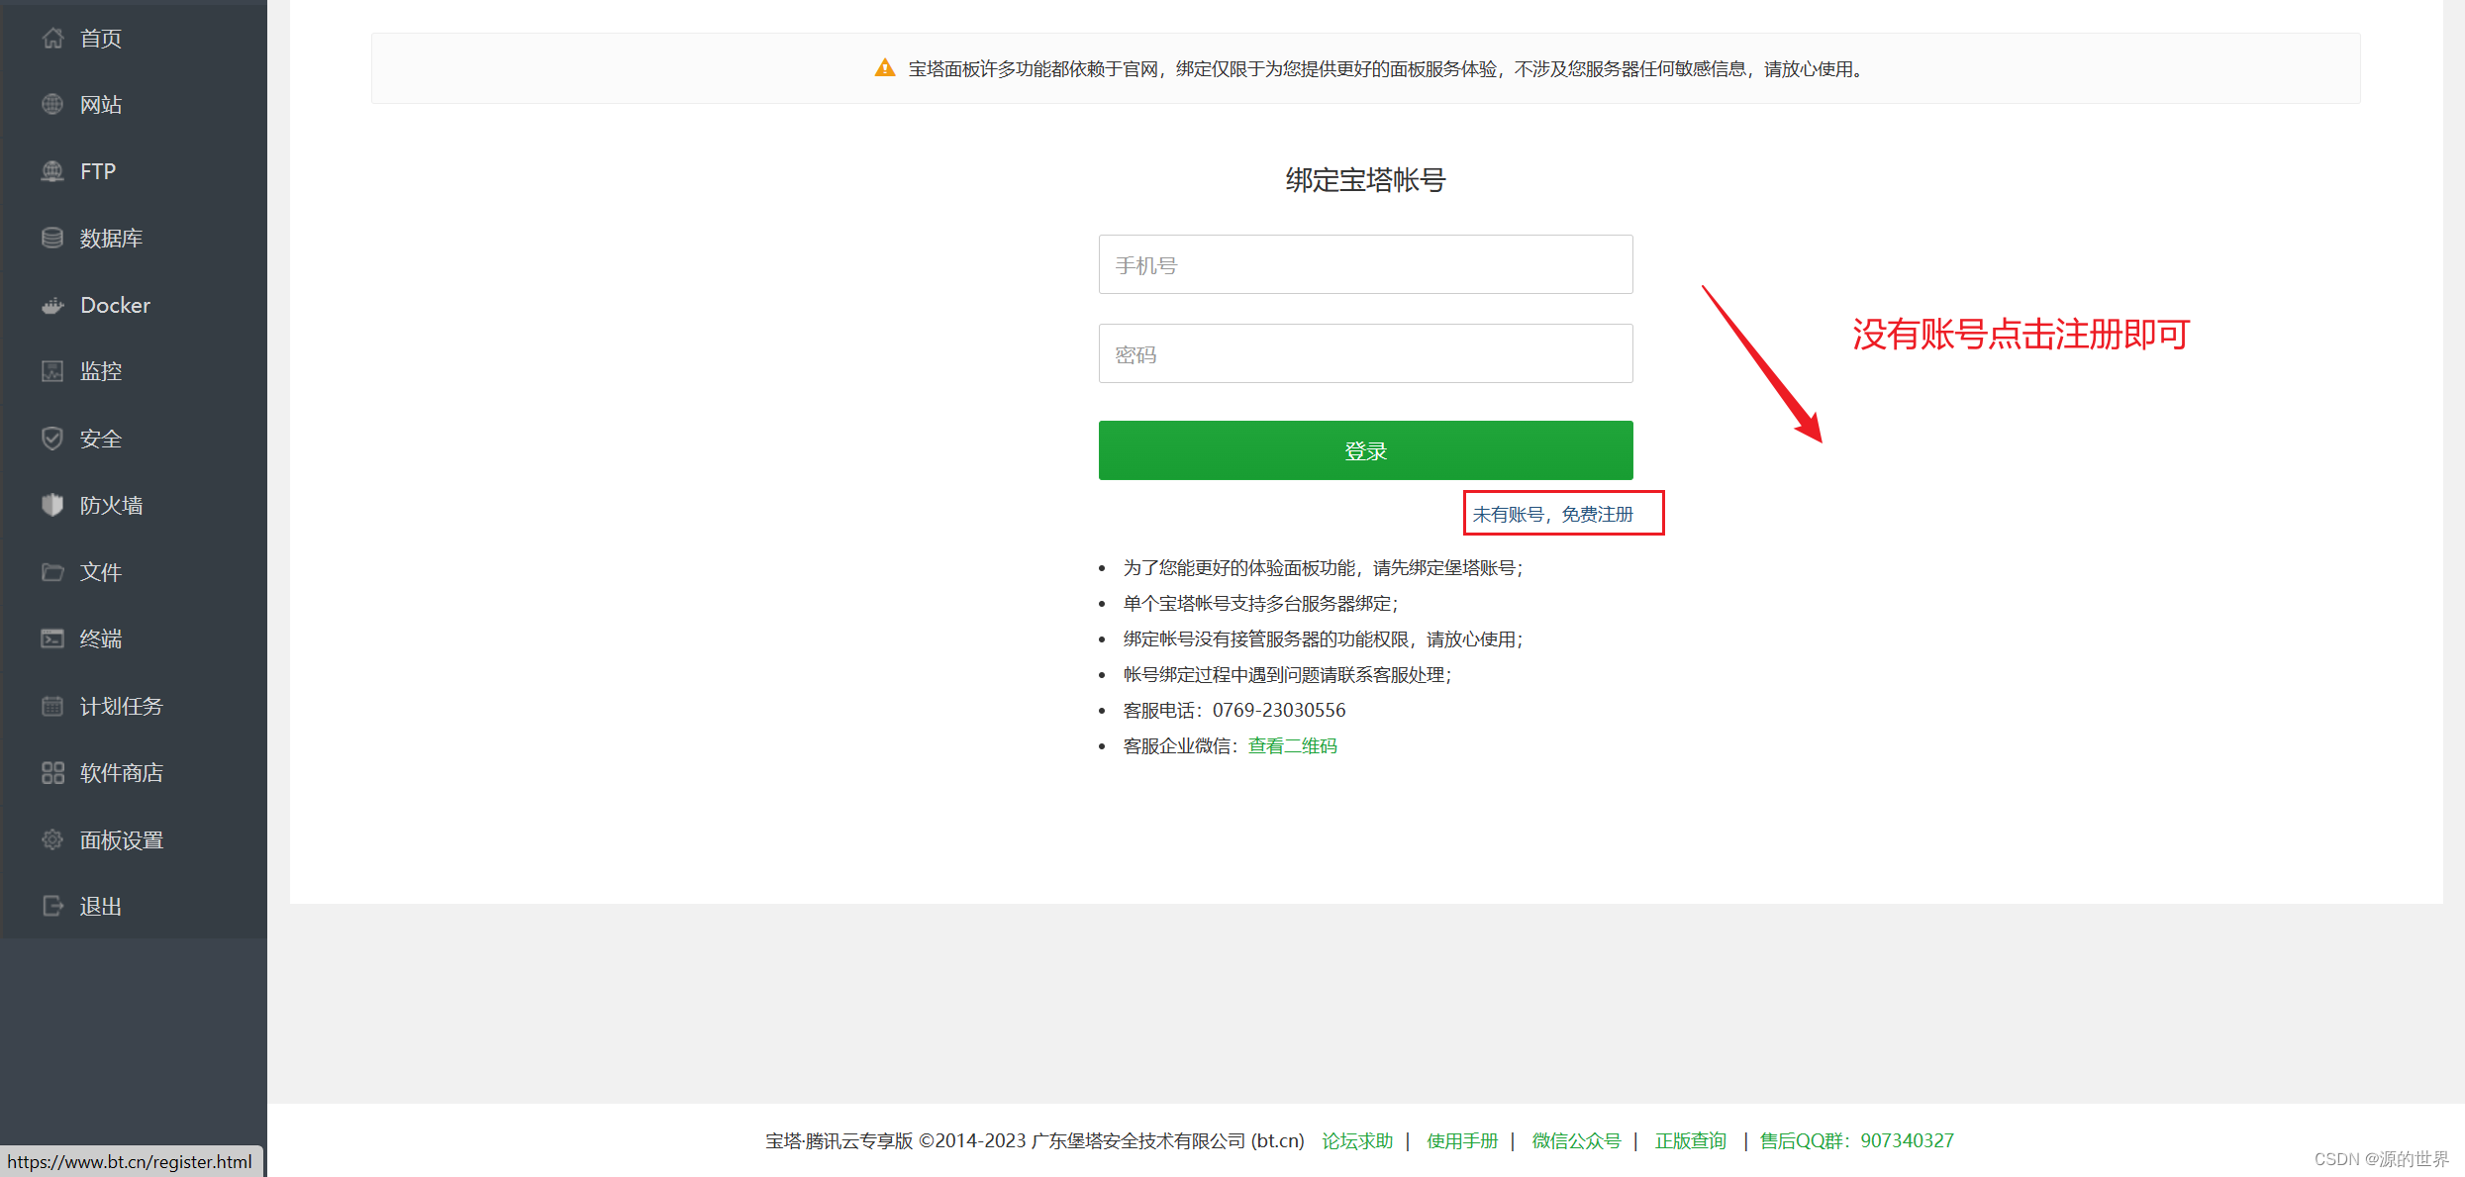
Task: Click the FTP sidebar icon
Action: 52,171
